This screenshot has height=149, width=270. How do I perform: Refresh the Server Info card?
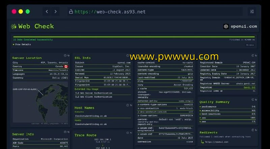(69, 132)
